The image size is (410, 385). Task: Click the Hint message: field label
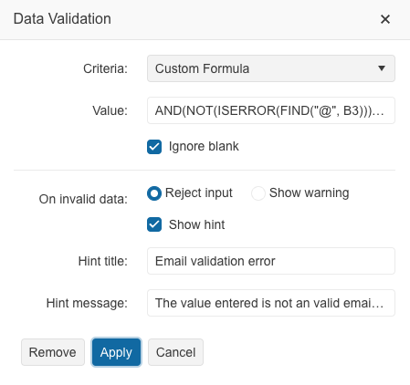[x=87, y=303]
